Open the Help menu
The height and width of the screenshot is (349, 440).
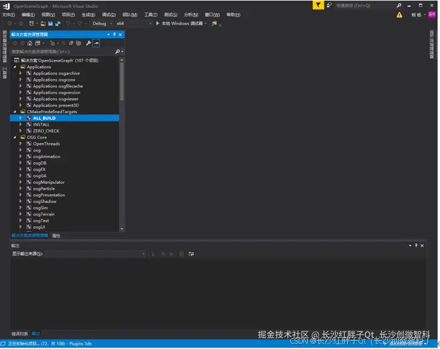pos(233,15)
